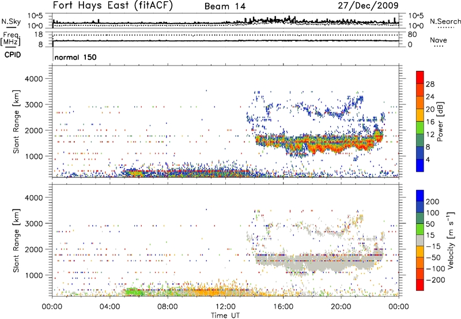461x319 pixels.
Task: Click the '-200' tick on Velocity colorbar
Action: click(436, 280)
